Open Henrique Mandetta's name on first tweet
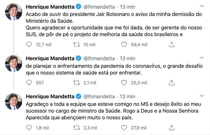 50,6
